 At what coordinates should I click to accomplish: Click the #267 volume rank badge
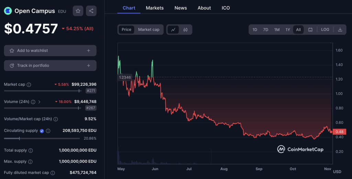pyautogui.click(x=91, y=108)
